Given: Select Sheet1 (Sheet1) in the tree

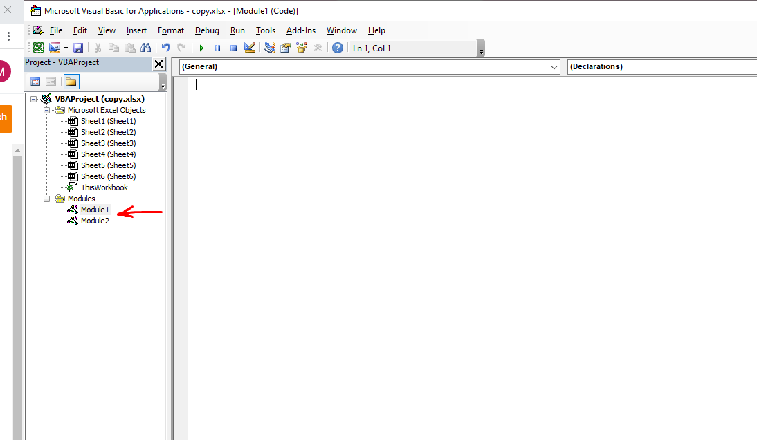Looking at the screenshot, I should coord(108,121).
